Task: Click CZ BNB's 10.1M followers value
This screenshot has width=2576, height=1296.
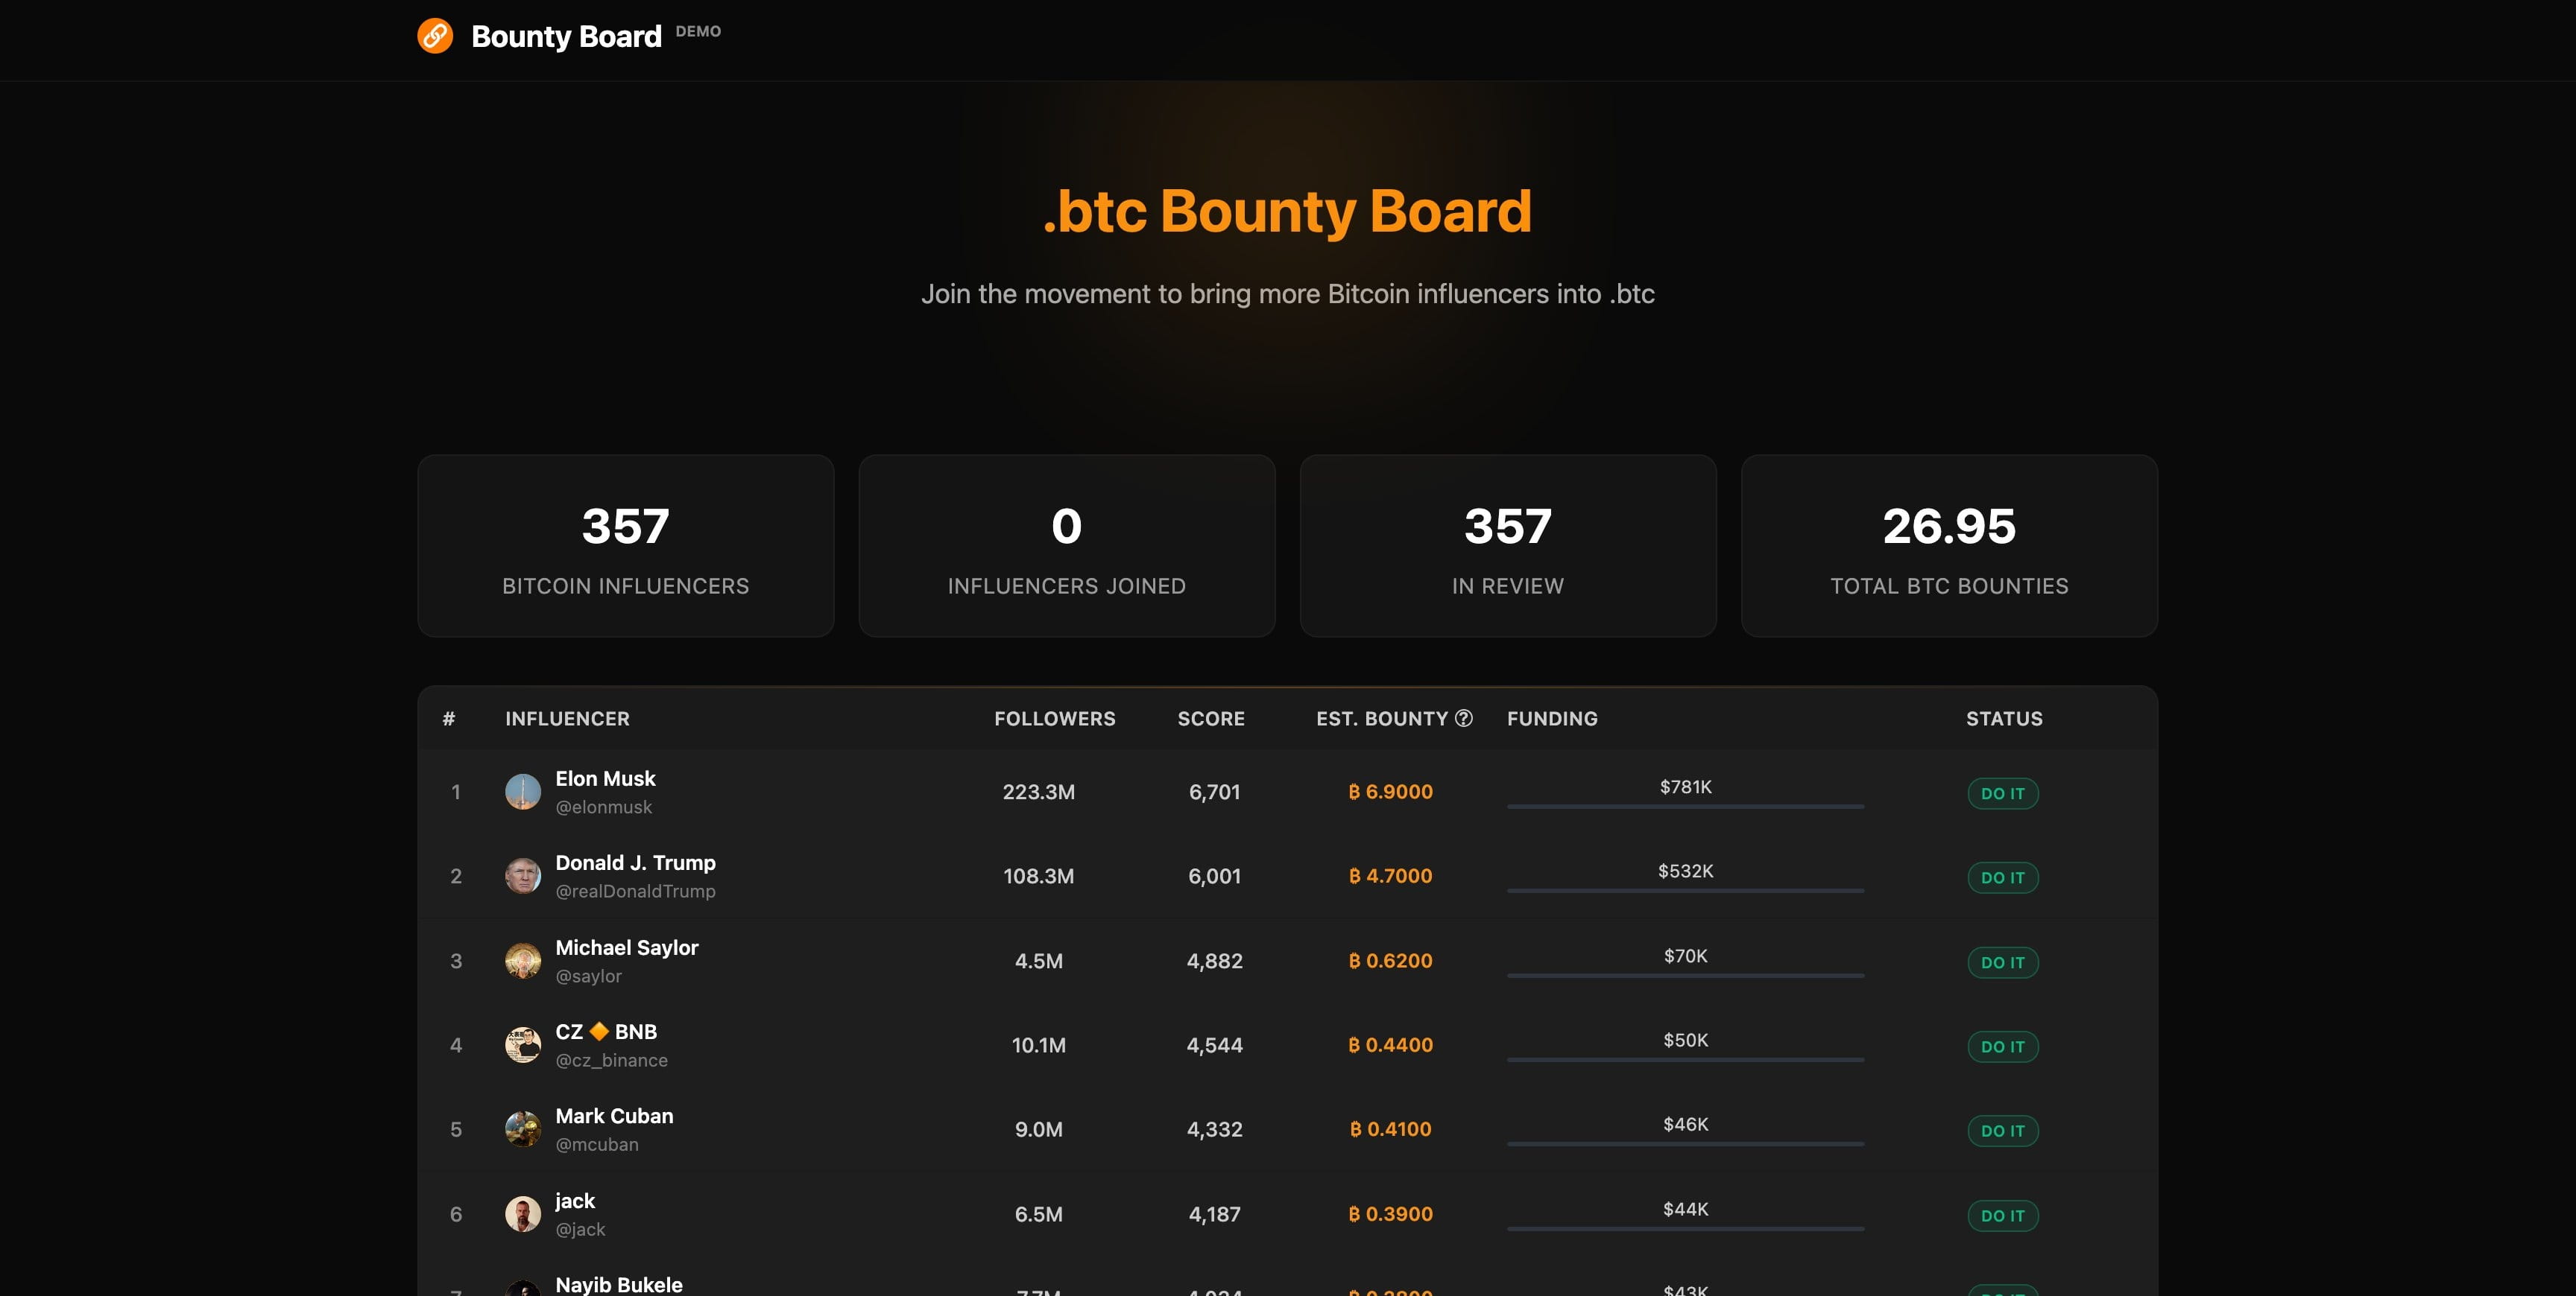Action: pyautogui.click(x=1039, y=1045)
